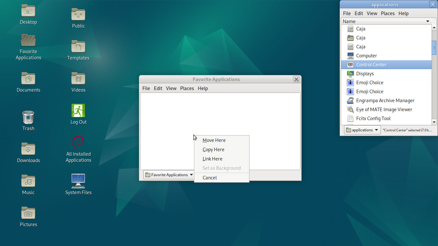Select Fcitx Config Tool entry
Screen dimensions: 438x246
point(386,119)
